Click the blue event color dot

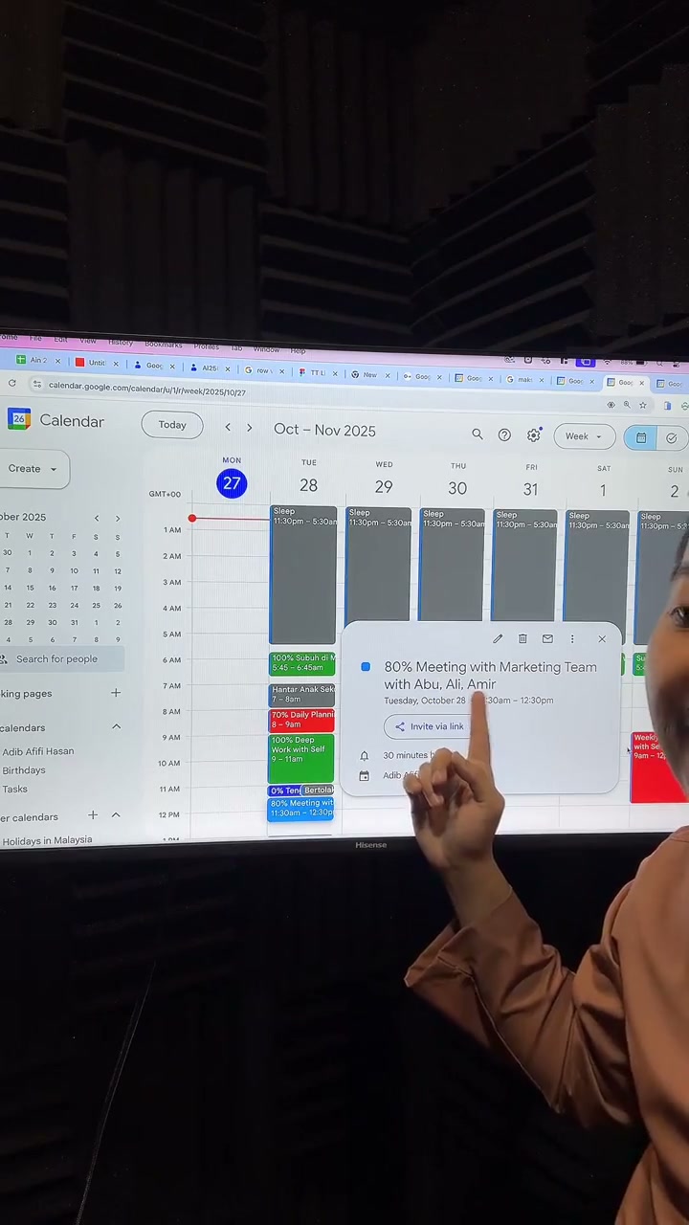pyautogui.click(x=366, y=666)
